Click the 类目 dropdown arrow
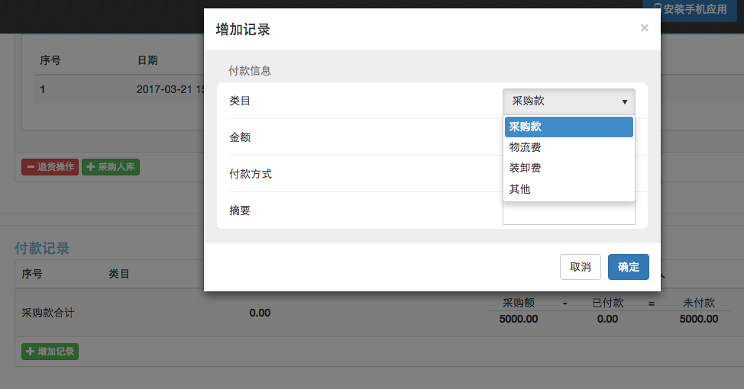Screen dimensions: 744x389 624,101
